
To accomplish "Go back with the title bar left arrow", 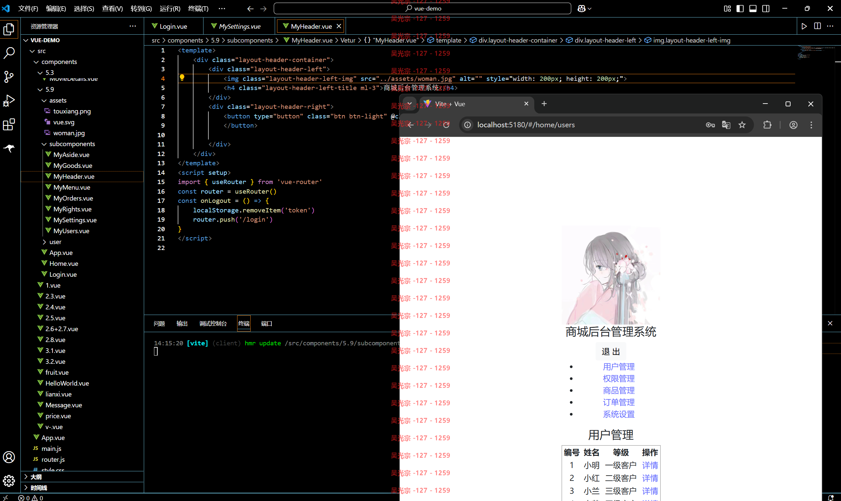I will pyautogui.click(x=250, y=9).
